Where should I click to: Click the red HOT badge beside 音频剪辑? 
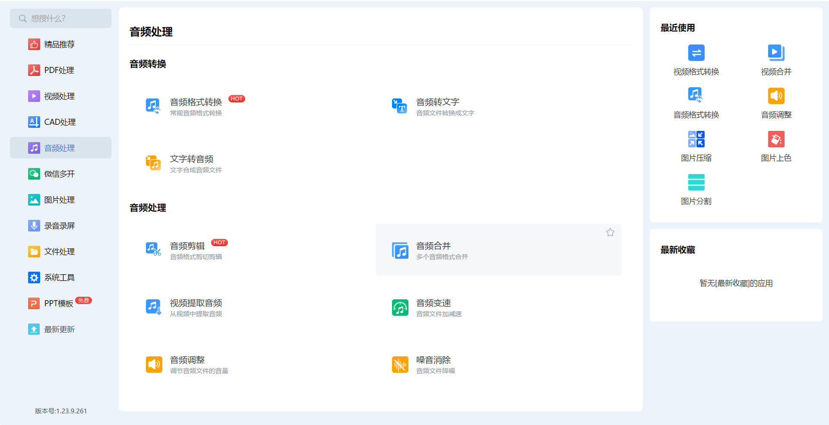coord(219,242)
